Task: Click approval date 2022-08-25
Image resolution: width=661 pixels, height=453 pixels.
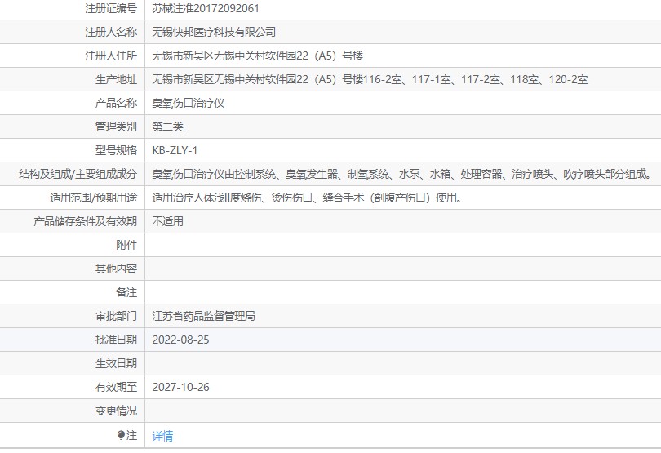Action: click(x=180, y=340)
